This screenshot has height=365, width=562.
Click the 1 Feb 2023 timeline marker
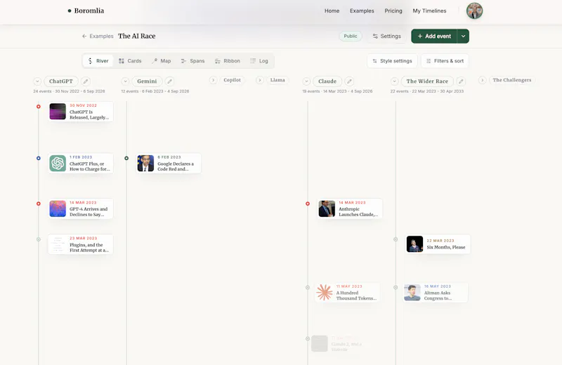[x=39, y=158]
